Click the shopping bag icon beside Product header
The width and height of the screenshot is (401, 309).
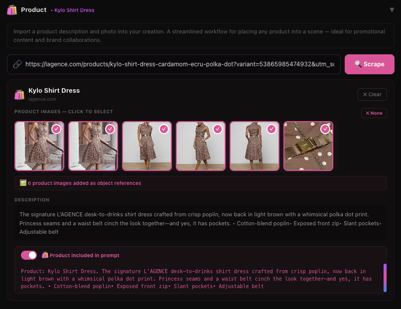tap(12, 10)
